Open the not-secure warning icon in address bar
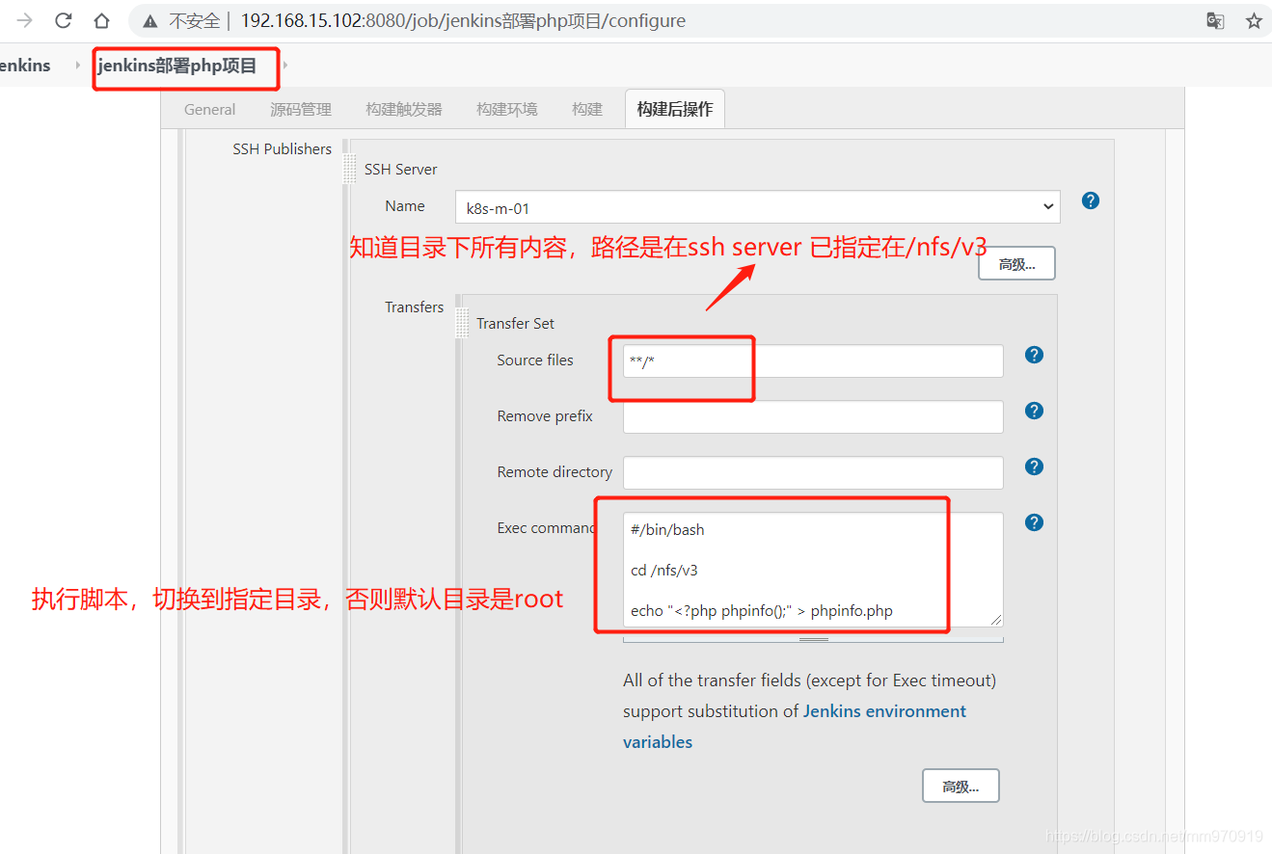1272x854 pixels. [149, 20]
